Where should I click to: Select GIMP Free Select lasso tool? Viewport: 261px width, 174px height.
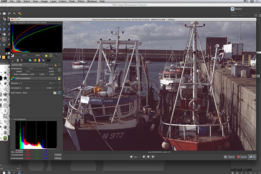(x=9, y=13)
